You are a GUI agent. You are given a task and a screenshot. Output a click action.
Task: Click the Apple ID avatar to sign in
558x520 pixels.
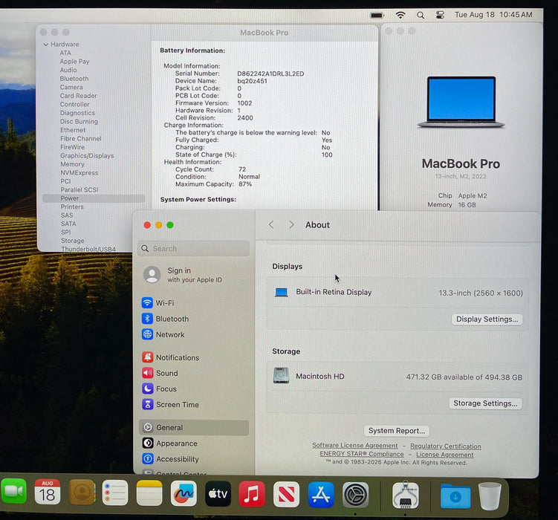(x=152, y=275)
